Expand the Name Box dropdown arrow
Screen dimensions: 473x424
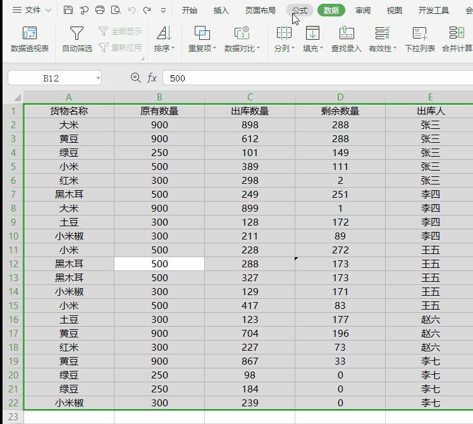coord(98,78)
